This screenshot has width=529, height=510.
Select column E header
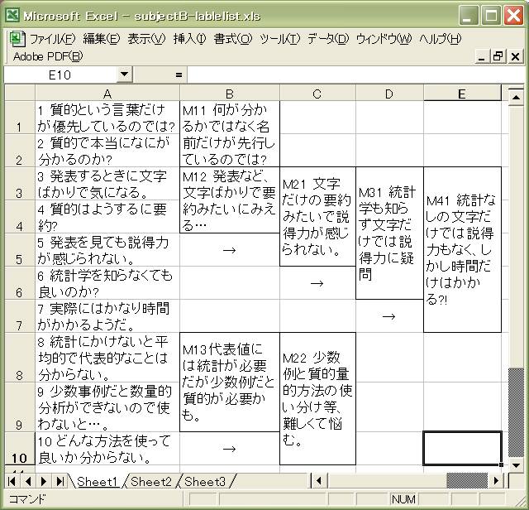point(462,94)
